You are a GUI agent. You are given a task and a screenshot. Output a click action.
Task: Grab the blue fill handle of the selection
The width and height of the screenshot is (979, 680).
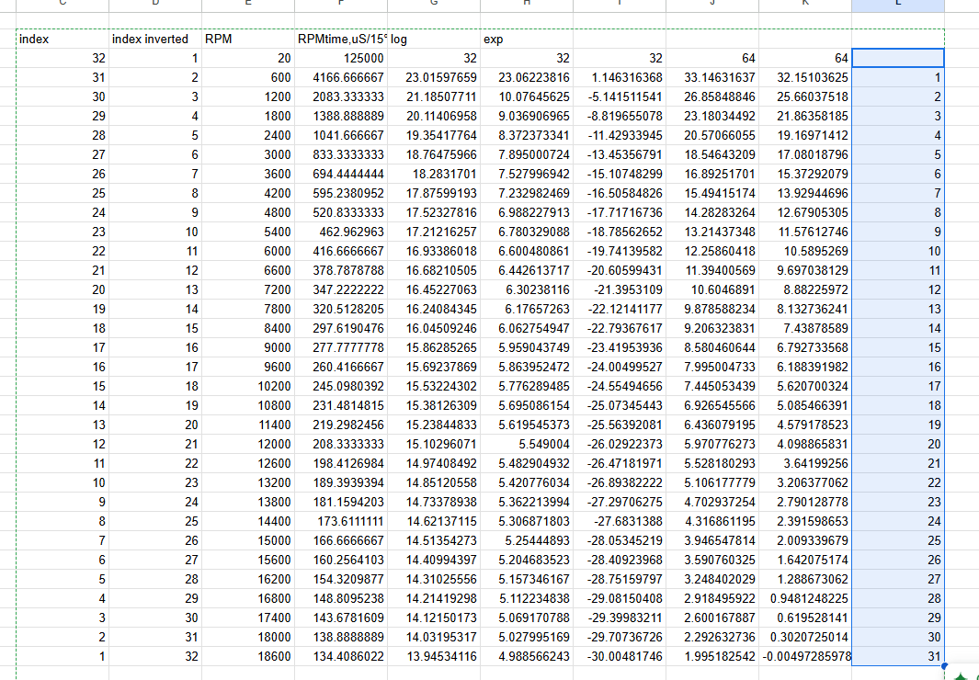pos(944,665)
